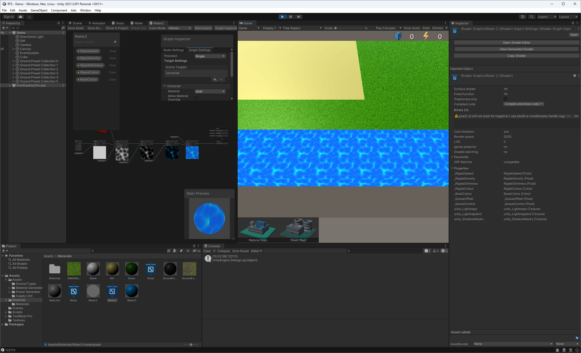Expand Ground Preset Collection 0 in Hierarchy

click(13, 61)
